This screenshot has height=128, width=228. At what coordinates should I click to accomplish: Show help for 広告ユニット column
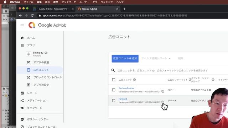[x=135, y=80]
